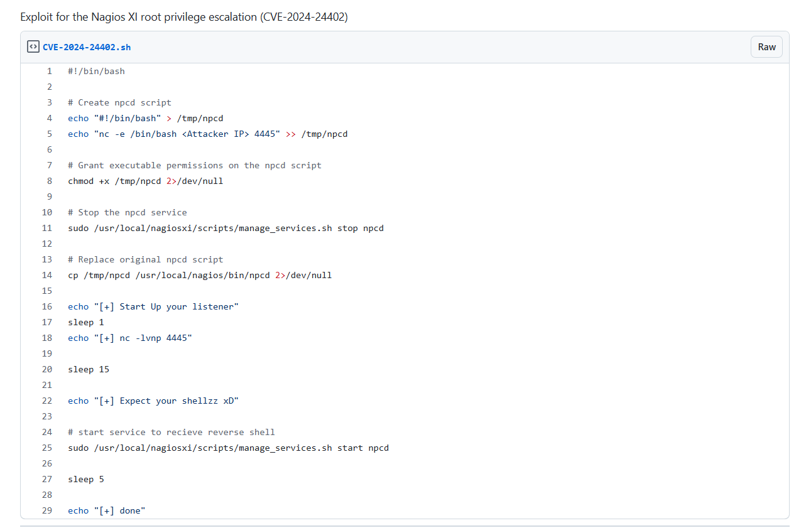Open the CVE-2024-24402.sh file link
811x528 pixels.
87,47
